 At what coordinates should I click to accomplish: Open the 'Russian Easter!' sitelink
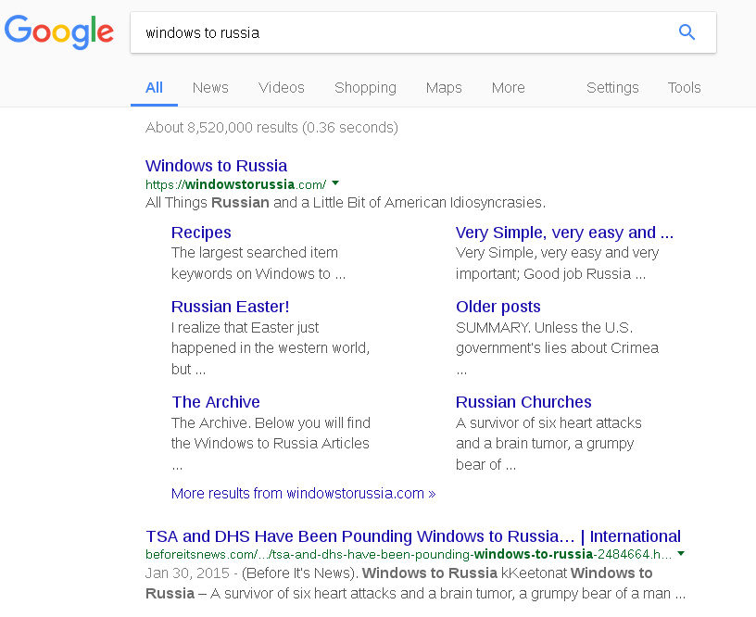click(x=230, y=307)
